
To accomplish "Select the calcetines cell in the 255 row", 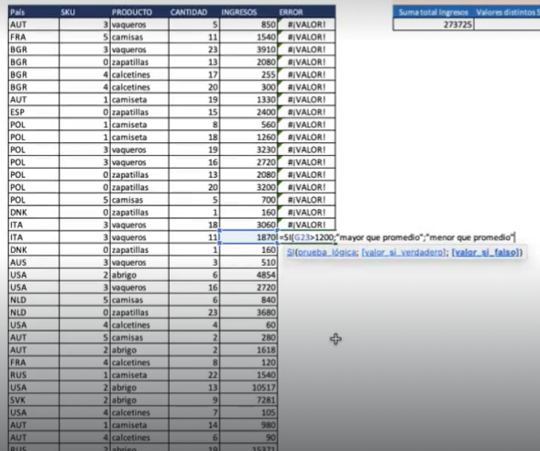I will click(139, 74).
